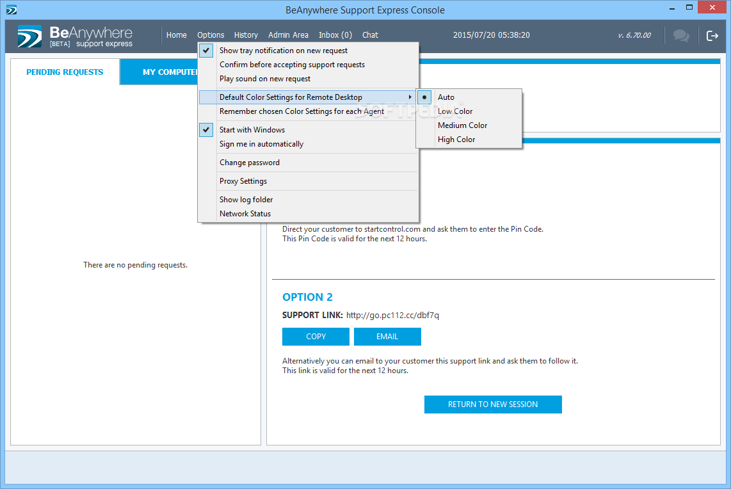The height and width of the screenshot is (489, 731).
Task: Close the BeAnywhere Support Express Console window
Action: click(x=712, y=8)
